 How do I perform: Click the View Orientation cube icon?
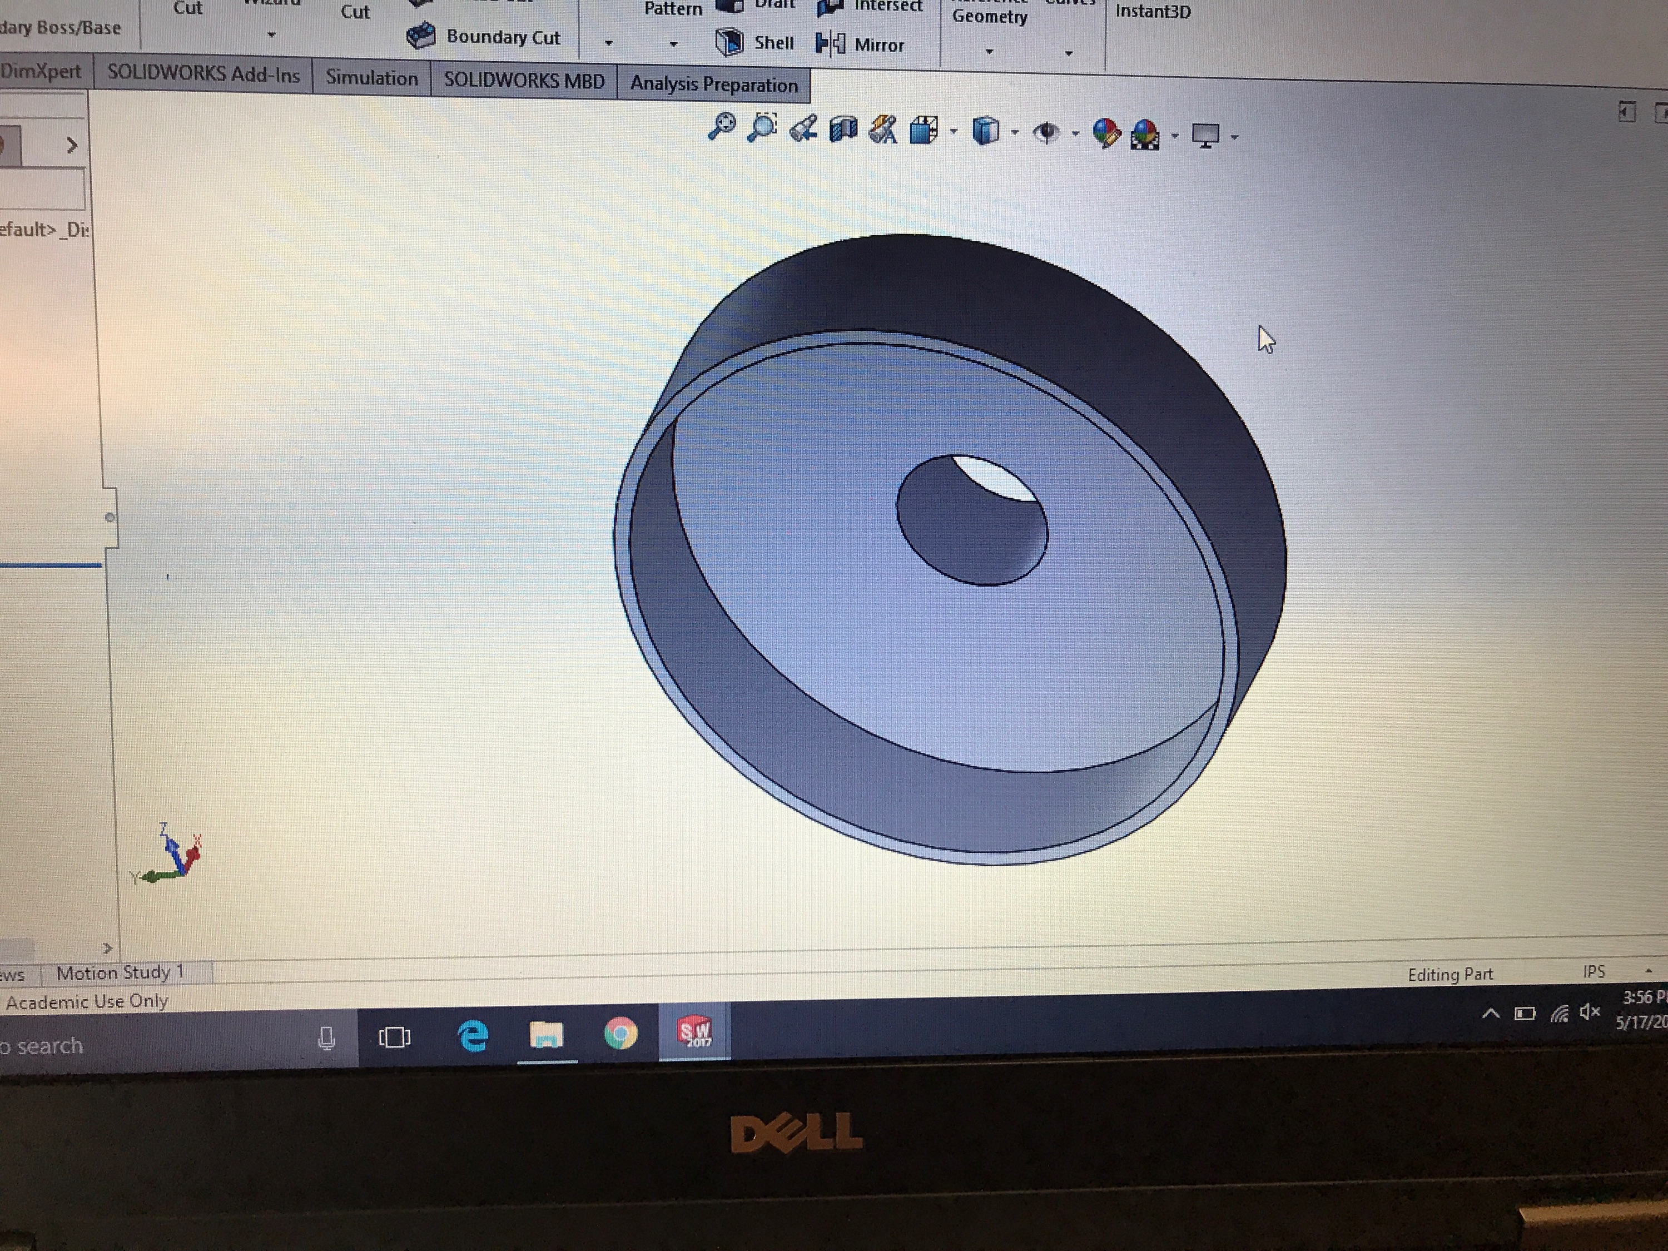(924, 131)
